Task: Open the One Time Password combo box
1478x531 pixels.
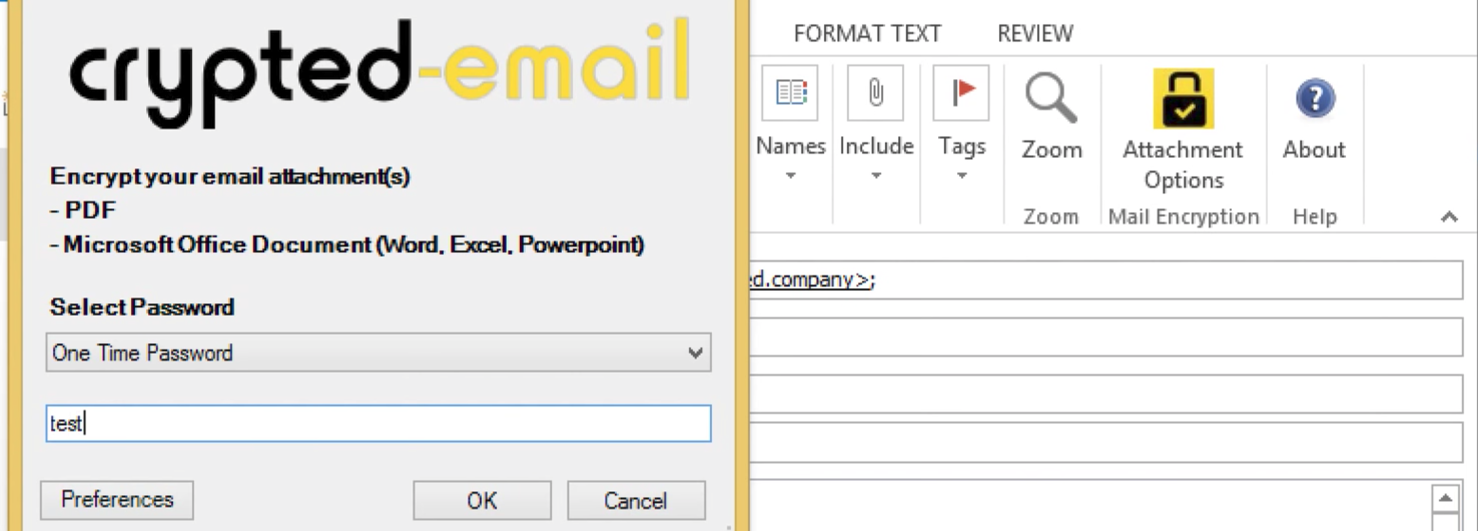Action: pos(379,352)
